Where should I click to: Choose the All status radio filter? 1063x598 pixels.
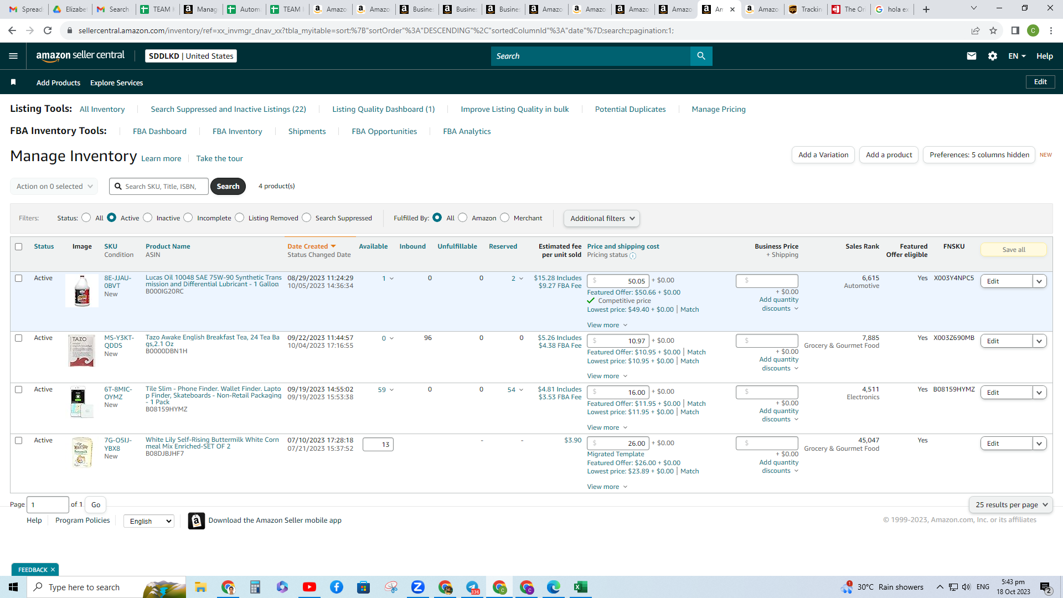[x=86, y=218]
